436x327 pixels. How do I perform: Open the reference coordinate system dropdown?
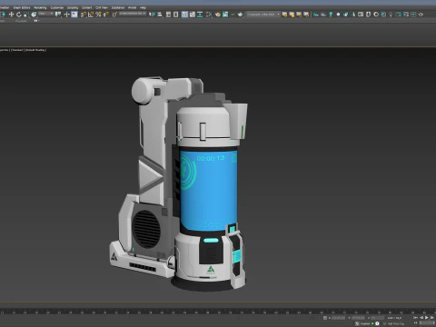click(x=46, y=14)
